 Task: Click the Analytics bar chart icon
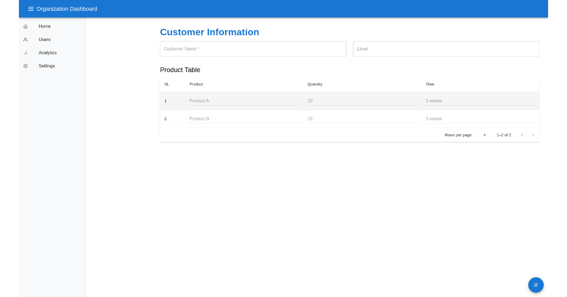[26, 53]
